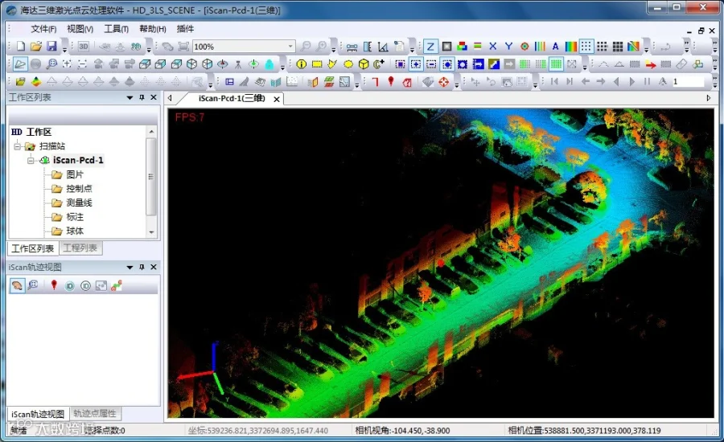This screenshot has height=442, width=724.
Task: Click the New file icon
Action: pyautogui.click(x=21, y=46)
